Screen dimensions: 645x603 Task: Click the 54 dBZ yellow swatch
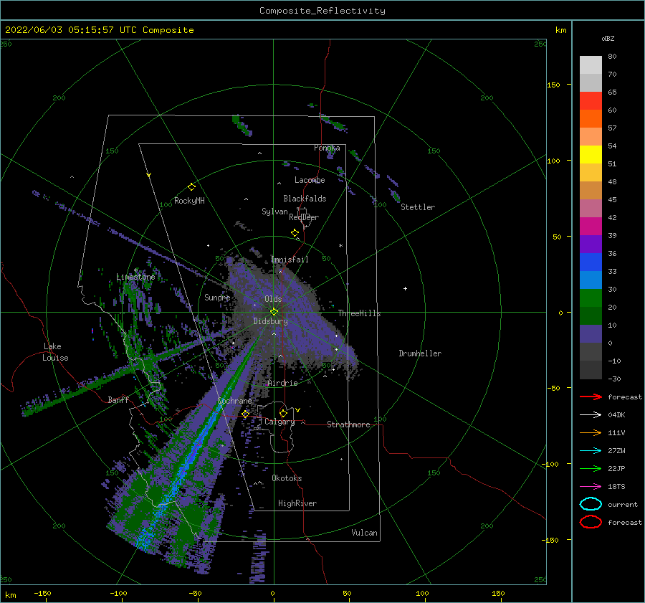[591, 154]
